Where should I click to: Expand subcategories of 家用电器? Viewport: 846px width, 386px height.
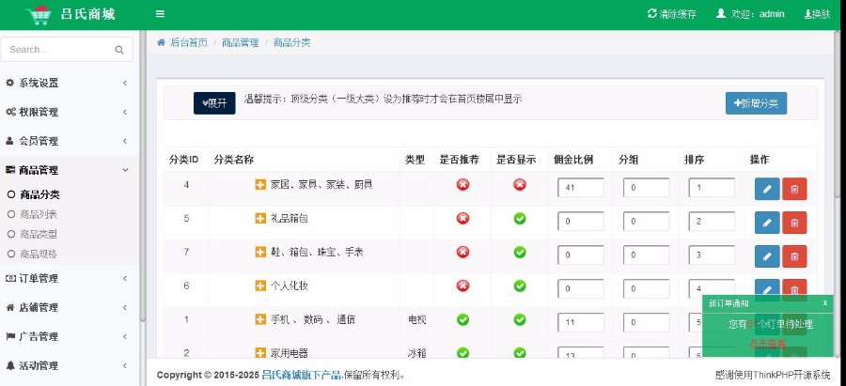click(260, 353)
